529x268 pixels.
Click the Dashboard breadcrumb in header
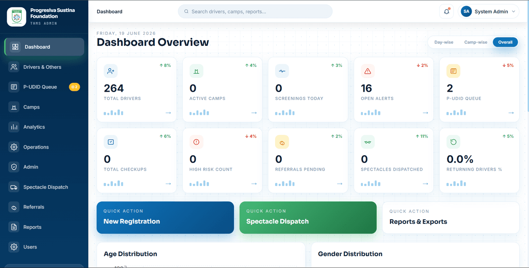coord(110,12)
